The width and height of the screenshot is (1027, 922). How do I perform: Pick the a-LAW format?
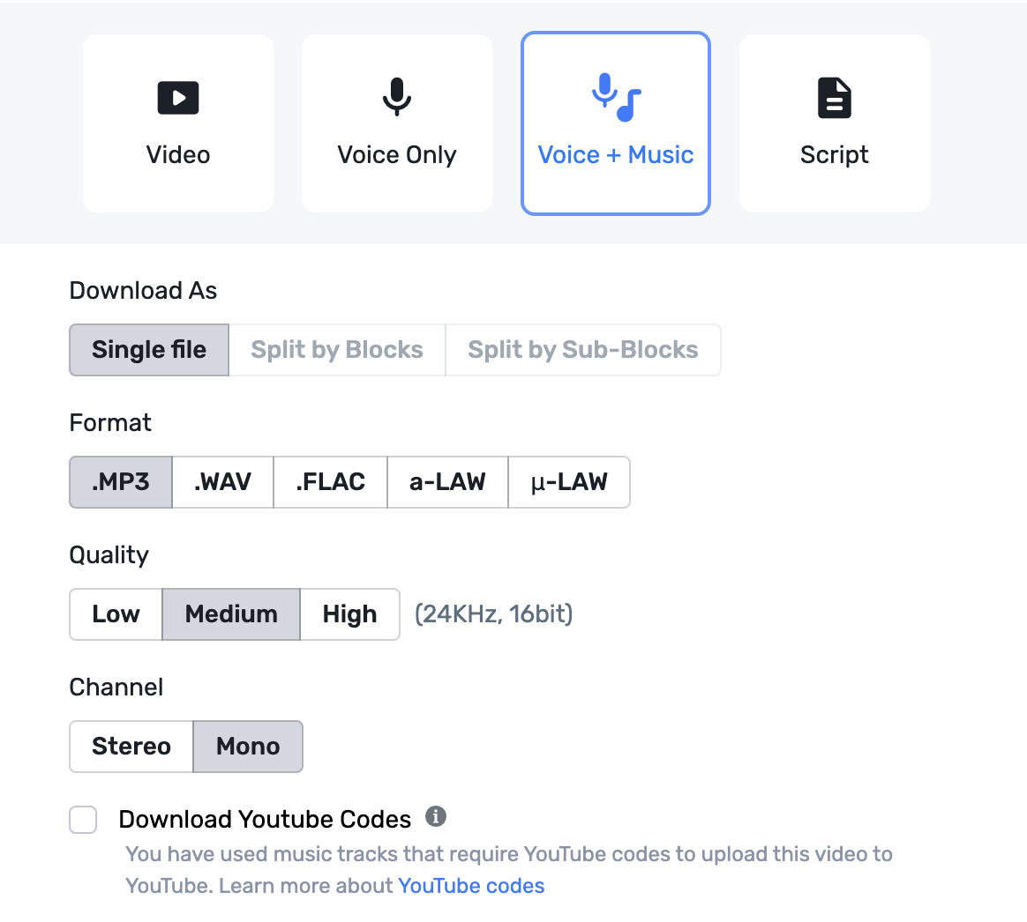[447, 482]
